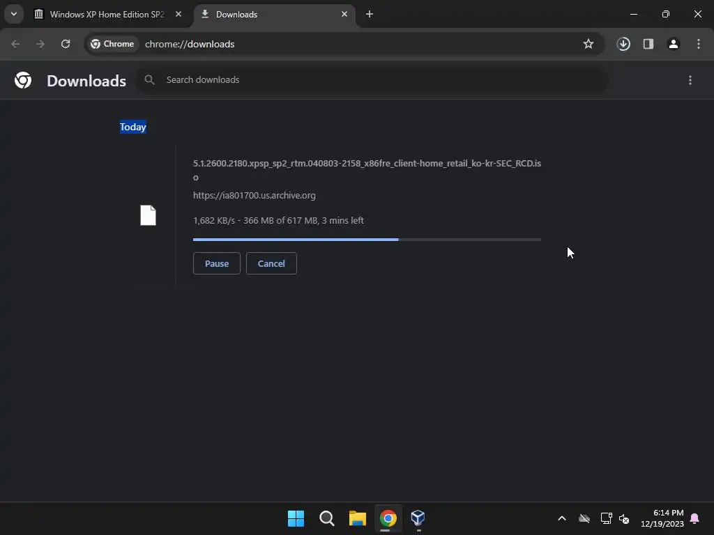The height and width of the screenshot is (535, 714).
Task: Open the profile avatar menu
Action: click(x=674, y=44)
